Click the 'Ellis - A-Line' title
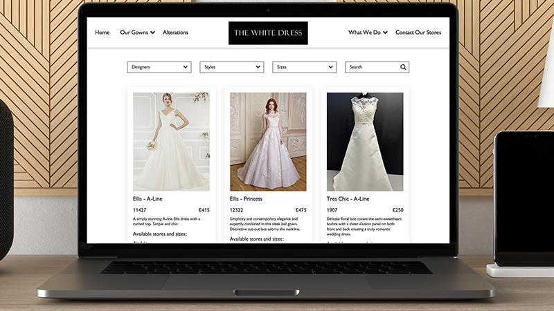Screen dimensions: 554x311 (148, 199)
